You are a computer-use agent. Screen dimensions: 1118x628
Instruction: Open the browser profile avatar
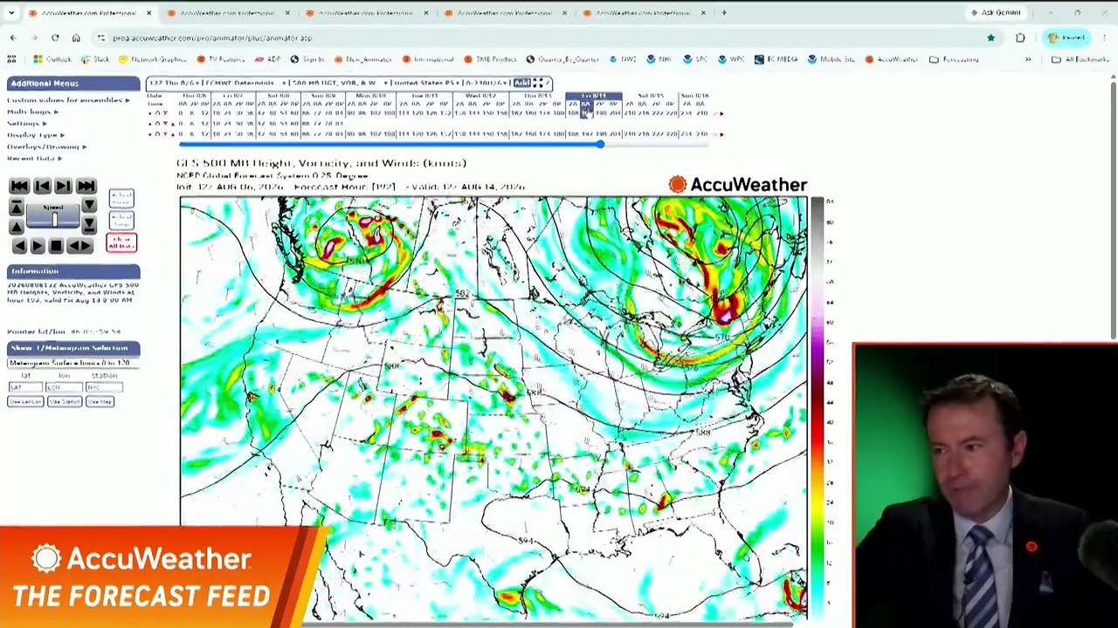pos(1067,38)
